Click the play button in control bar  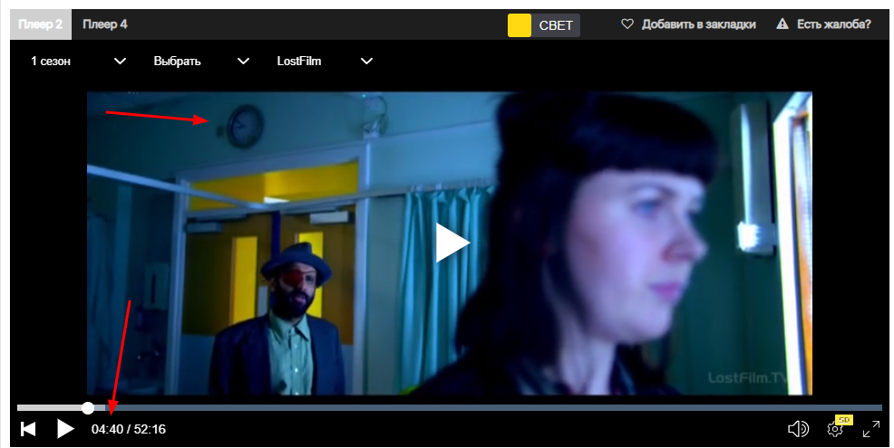point(65,429)
